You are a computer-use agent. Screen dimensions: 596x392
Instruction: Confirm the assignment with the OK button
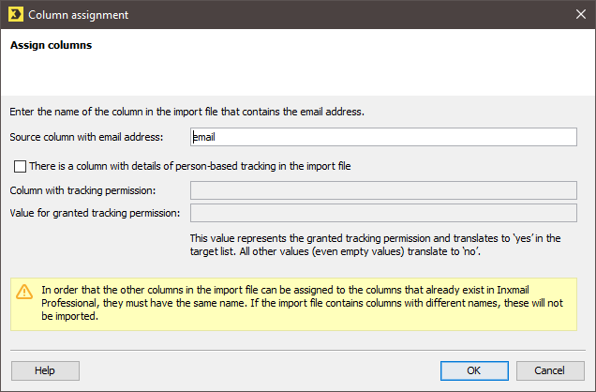474,370
